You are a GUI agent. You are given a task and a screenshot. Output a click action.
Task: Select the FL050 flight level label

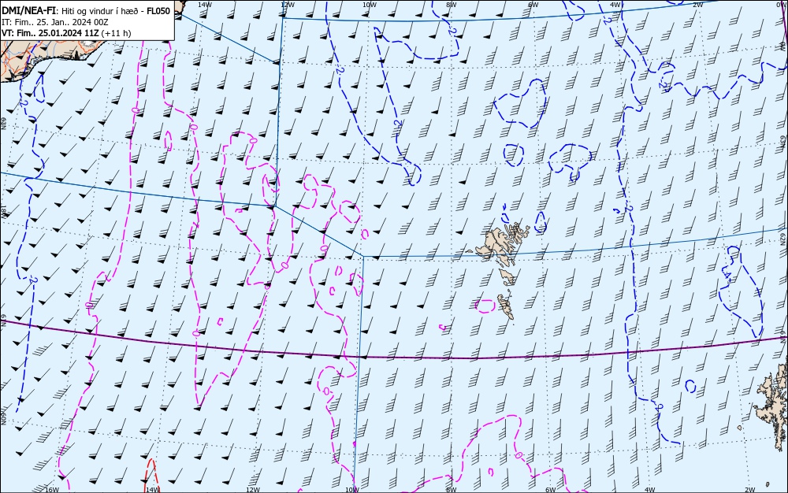pos(158,11)
